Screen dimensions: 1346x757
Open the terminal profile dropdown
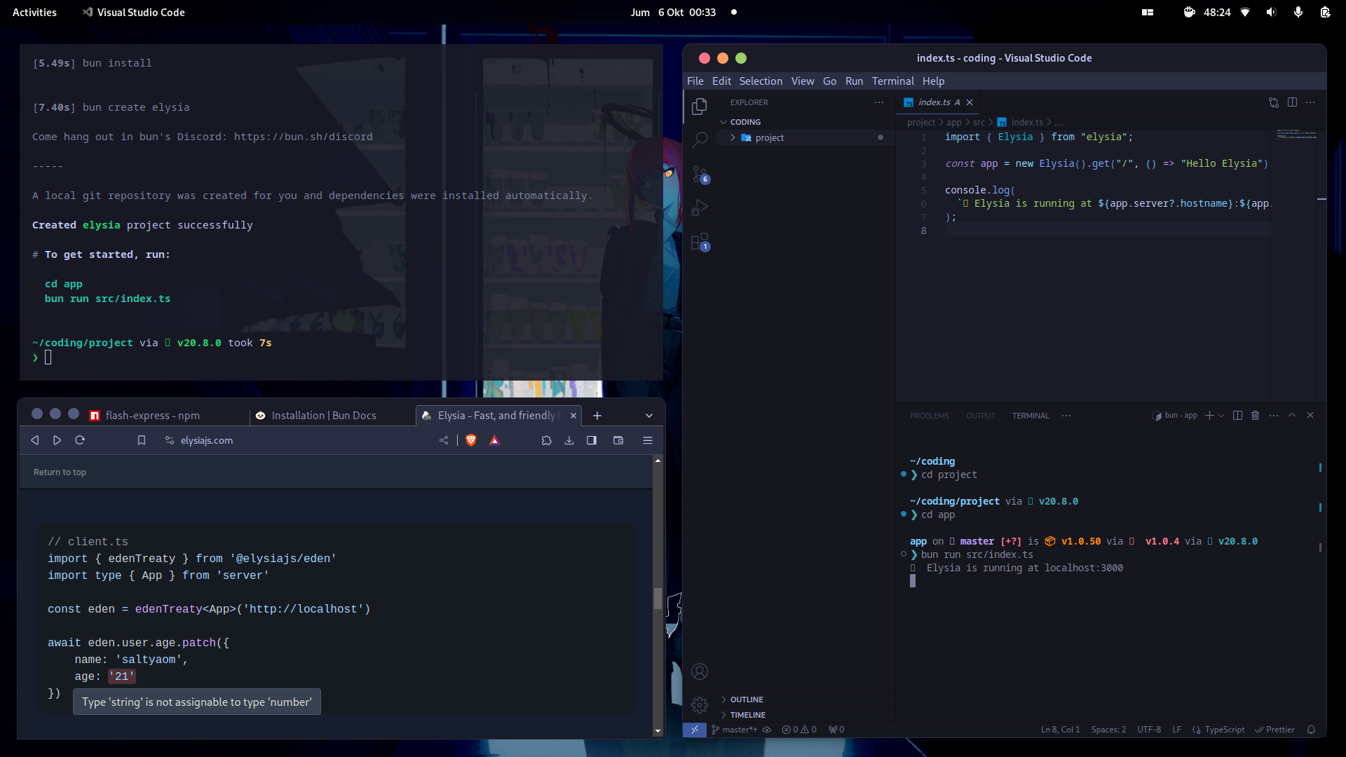click(1223, 415)
